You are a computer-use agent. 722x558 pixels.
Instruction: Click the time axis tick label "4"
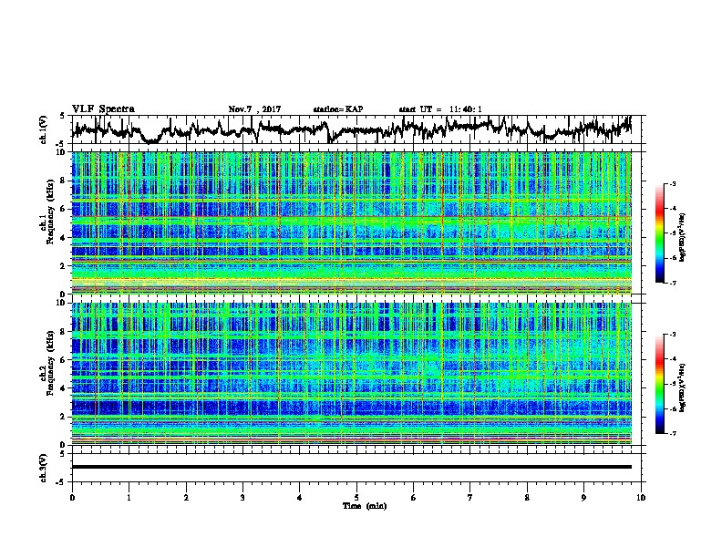tap(300, 498)
